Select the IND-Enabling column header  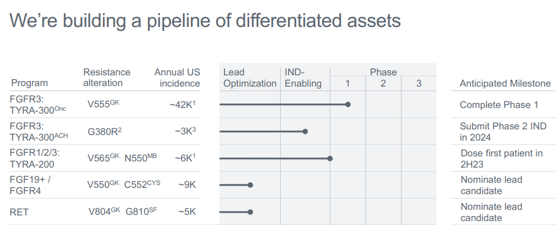click(x=303, y=78)
